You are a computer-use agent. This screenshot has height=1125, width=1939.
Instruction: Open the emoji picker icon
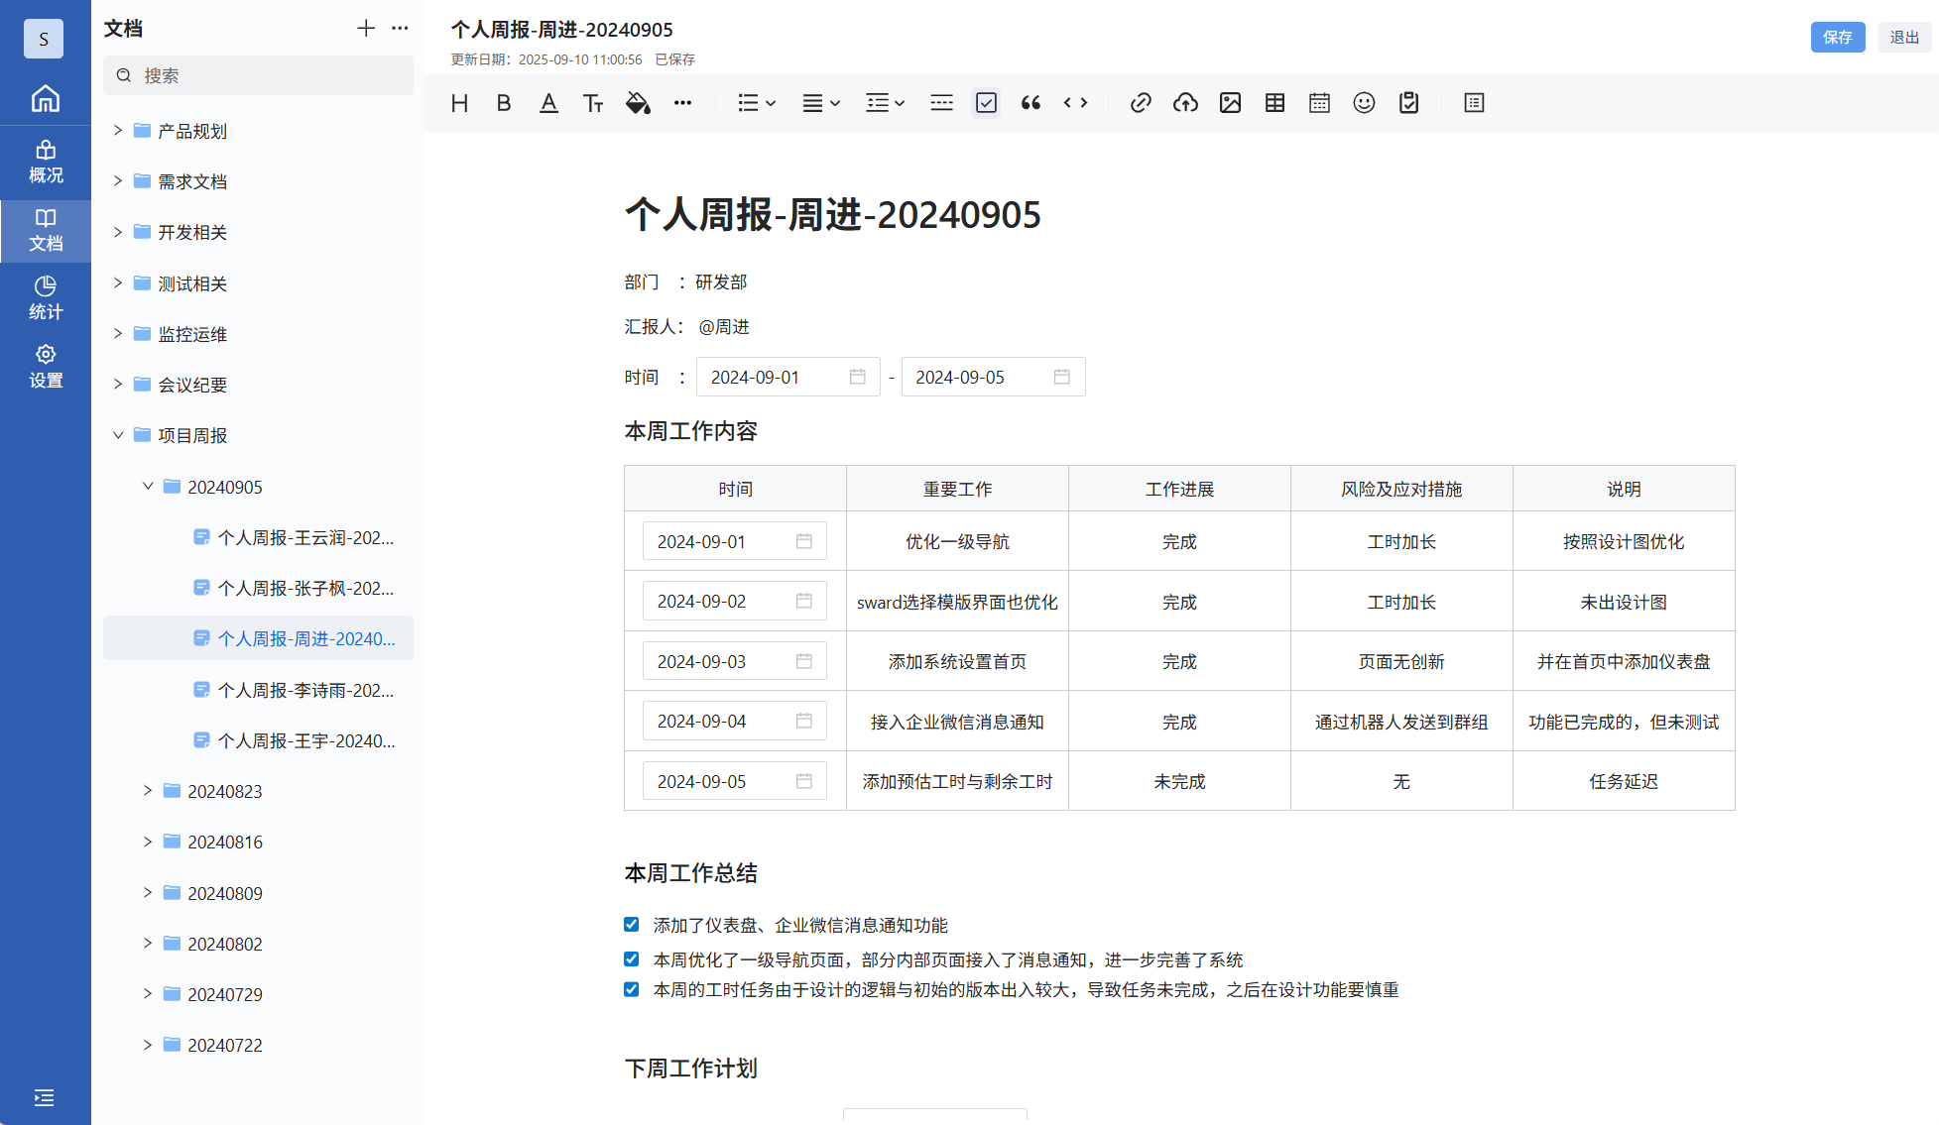[x=1364, y=103]
